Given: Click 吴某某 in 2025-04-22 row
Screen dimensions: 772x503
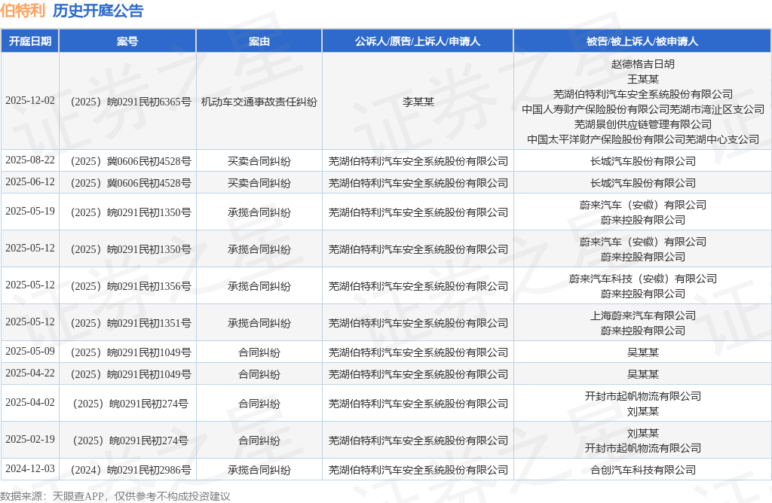Looking at the screenshot, I should [642, 374].
